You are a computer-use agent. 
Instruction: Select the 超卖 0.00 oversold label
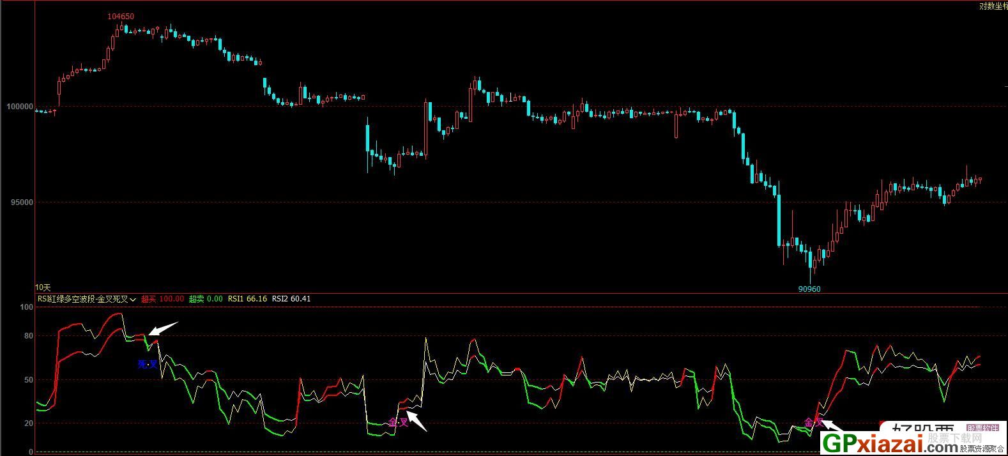point(206,299)
